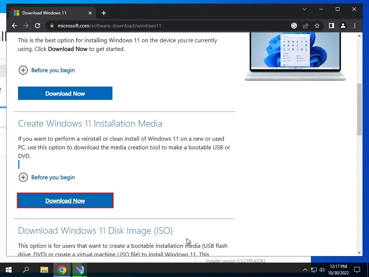Open the Chrome profile avatar

343,26
